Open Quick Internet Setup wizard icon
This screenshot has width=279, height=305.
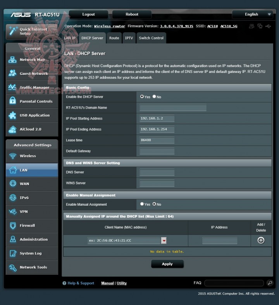[x=13, y=31]
